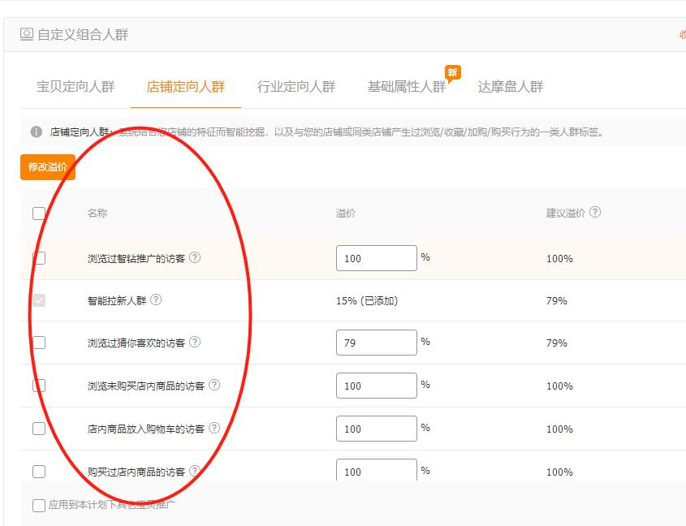This screenshot has height=526, width=686.
Task: Enable checkbox for 浏览未购买店内商品的访客
Action: pos(37,386)
